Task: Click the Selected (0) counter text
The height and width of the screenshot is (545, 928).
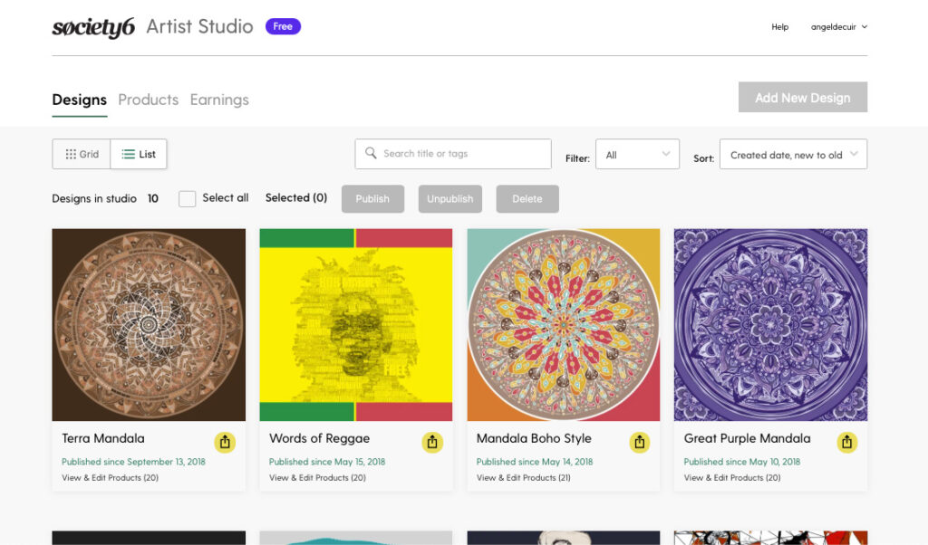Action: pos(296,198)
